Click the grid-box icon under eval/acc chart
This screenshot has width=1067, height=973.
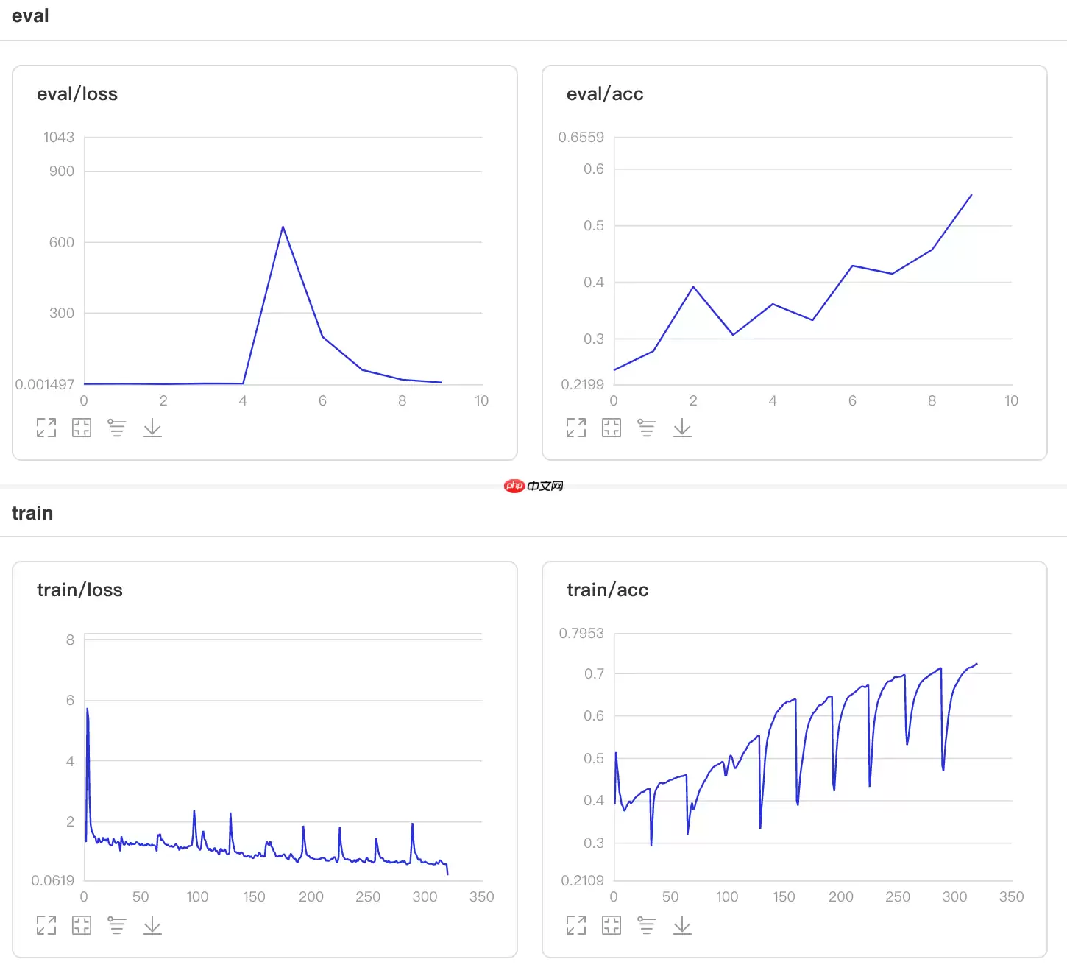[612, 428]
